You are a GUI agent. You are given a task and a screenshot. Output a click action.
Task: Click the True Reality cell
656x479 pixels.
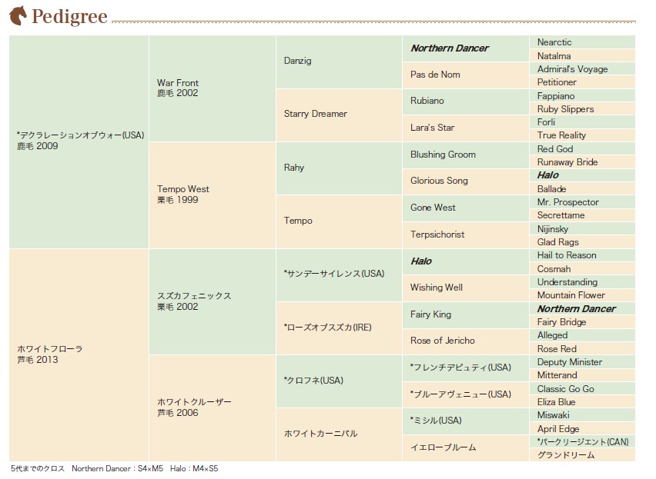(582, 135)
